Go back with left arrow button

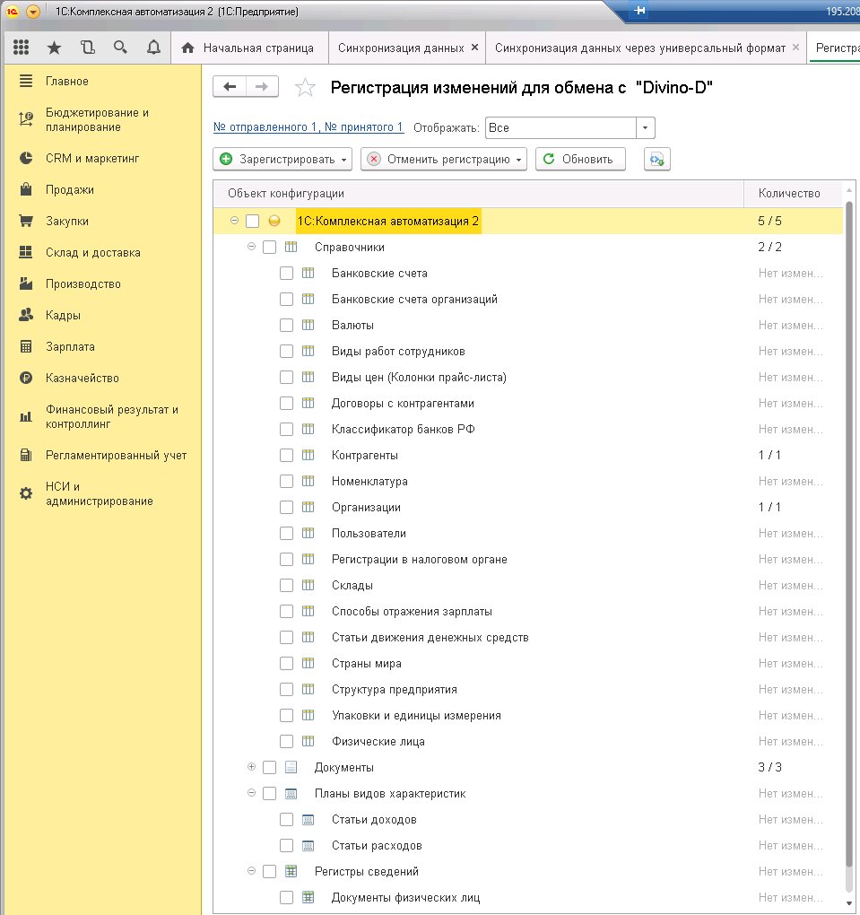pyautogui.click(x=230, y=87)
